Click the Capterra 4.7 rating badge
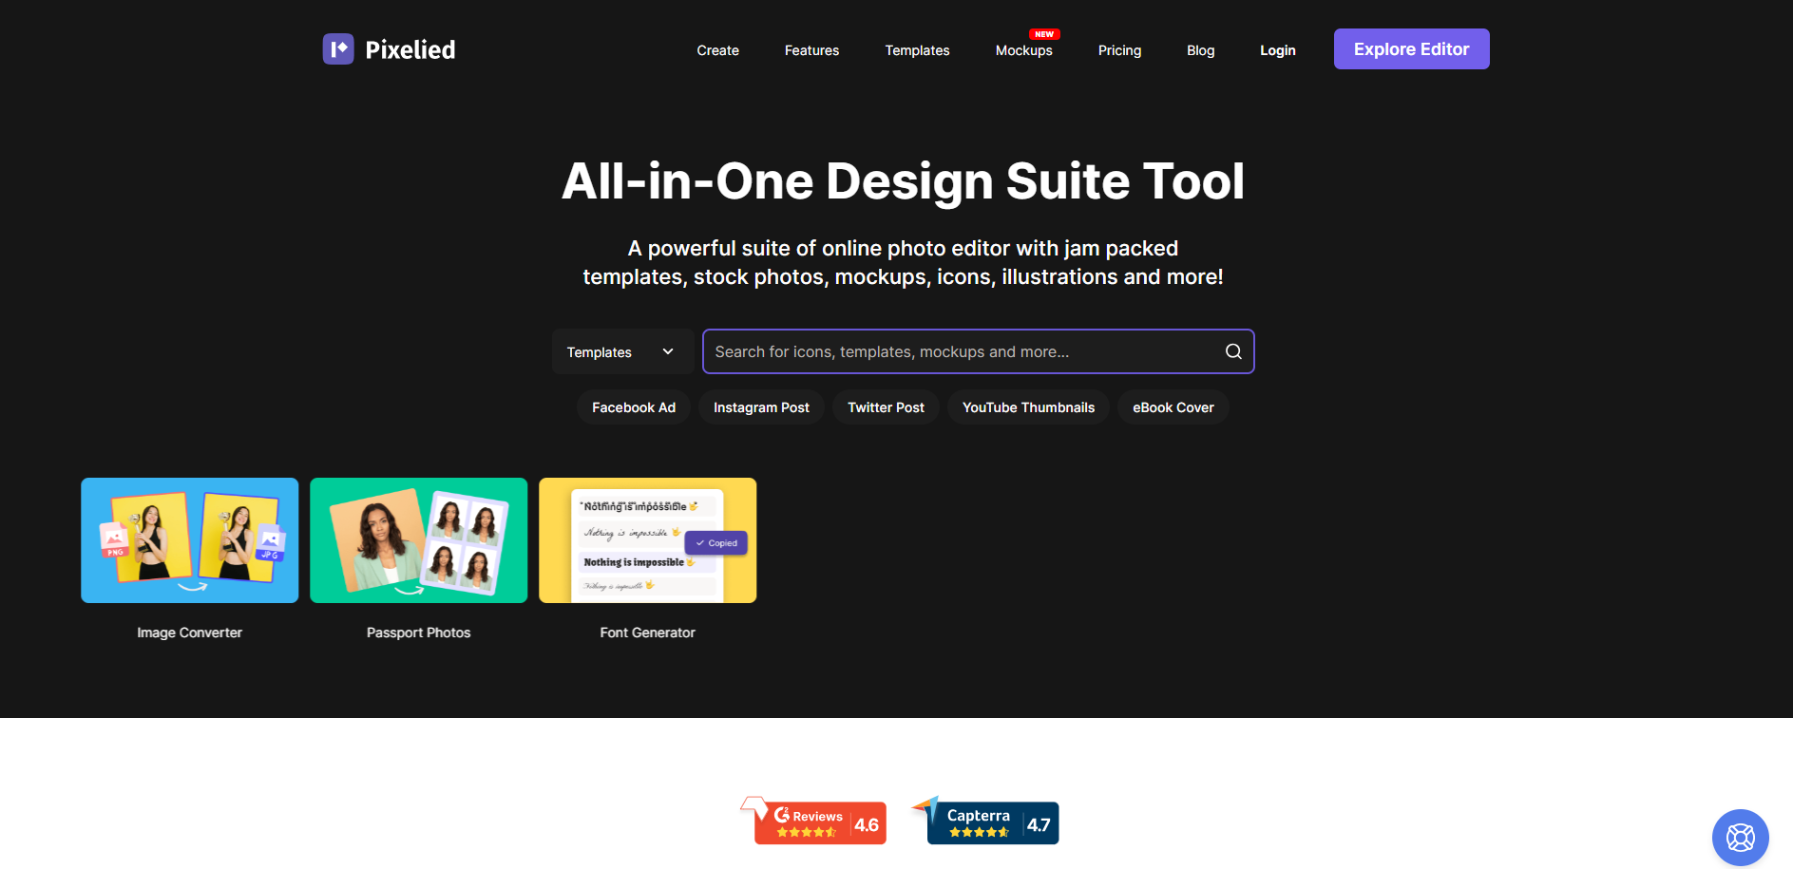 tap(986, 822)
